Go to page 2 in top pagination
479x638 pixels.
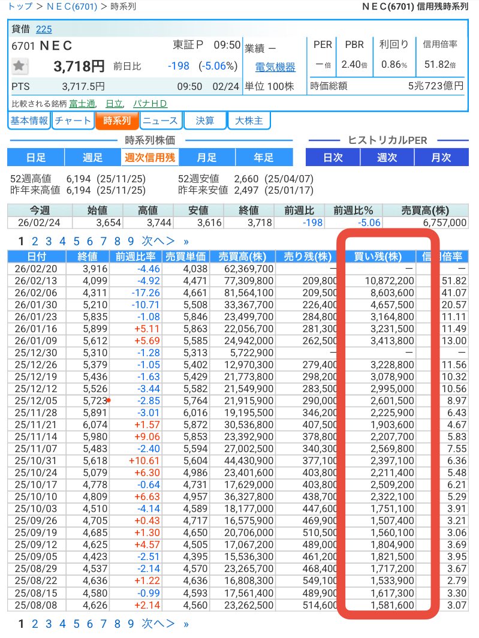(35, 242)
